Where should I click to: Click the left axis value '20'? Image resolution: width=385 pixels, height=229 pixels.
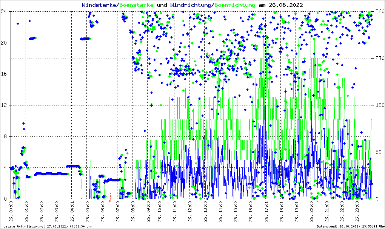(4, 43)
